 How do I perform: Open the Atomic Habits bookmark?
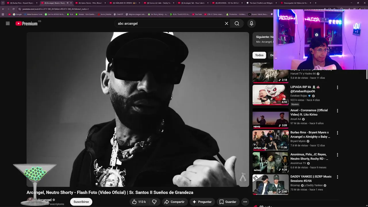coord(258,14)
